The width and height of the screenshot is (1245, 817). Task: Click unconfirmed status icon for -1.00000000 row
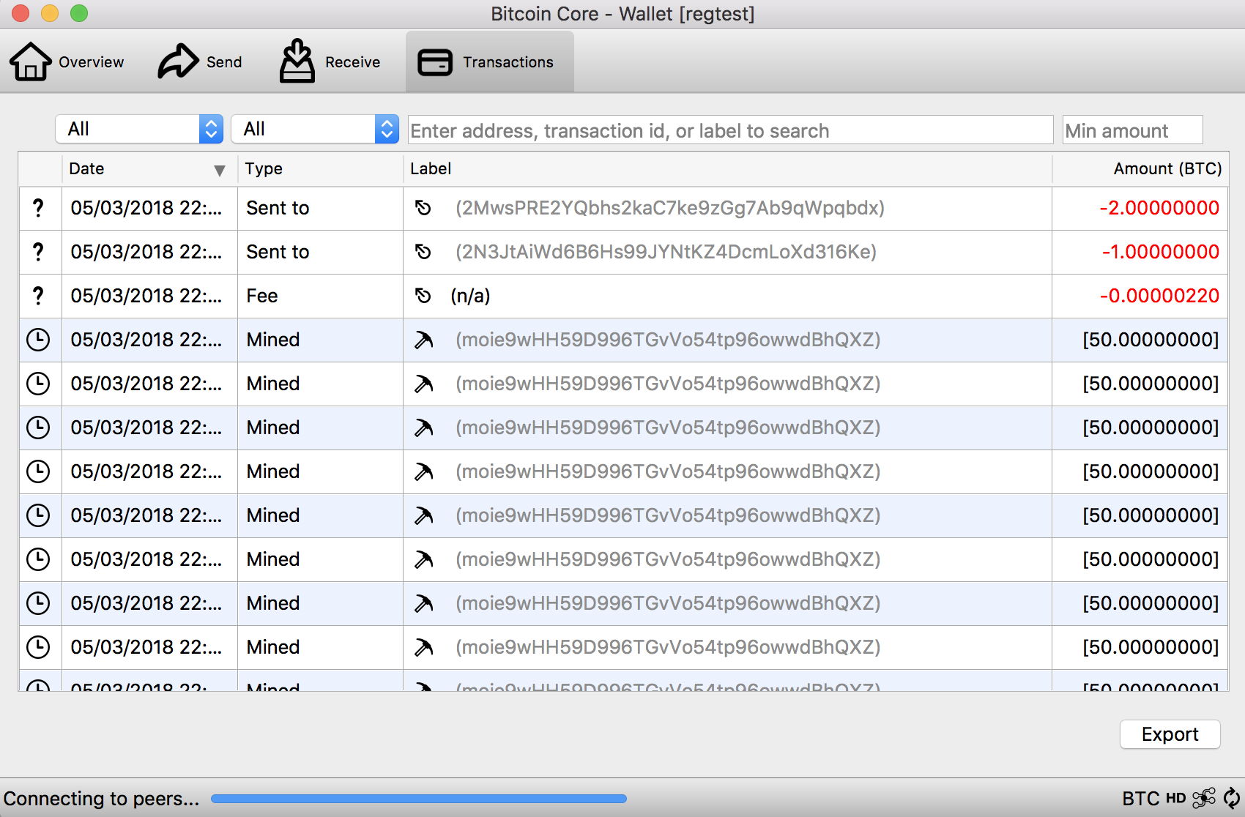(x=38, y=252)
